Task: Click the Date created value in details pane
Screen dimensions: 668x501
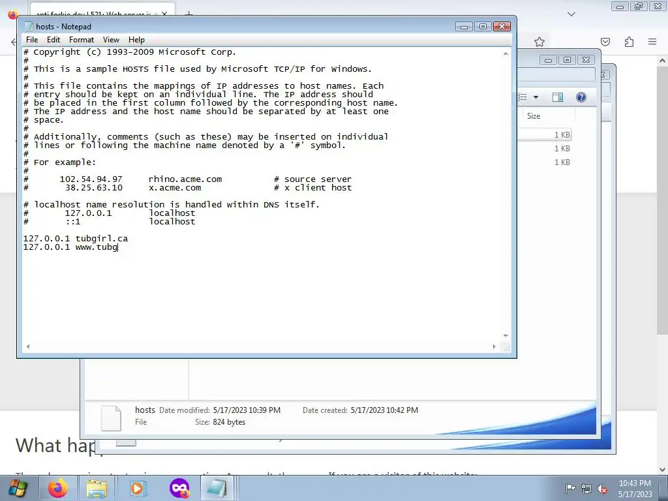Action: click(x=384, y=410)
